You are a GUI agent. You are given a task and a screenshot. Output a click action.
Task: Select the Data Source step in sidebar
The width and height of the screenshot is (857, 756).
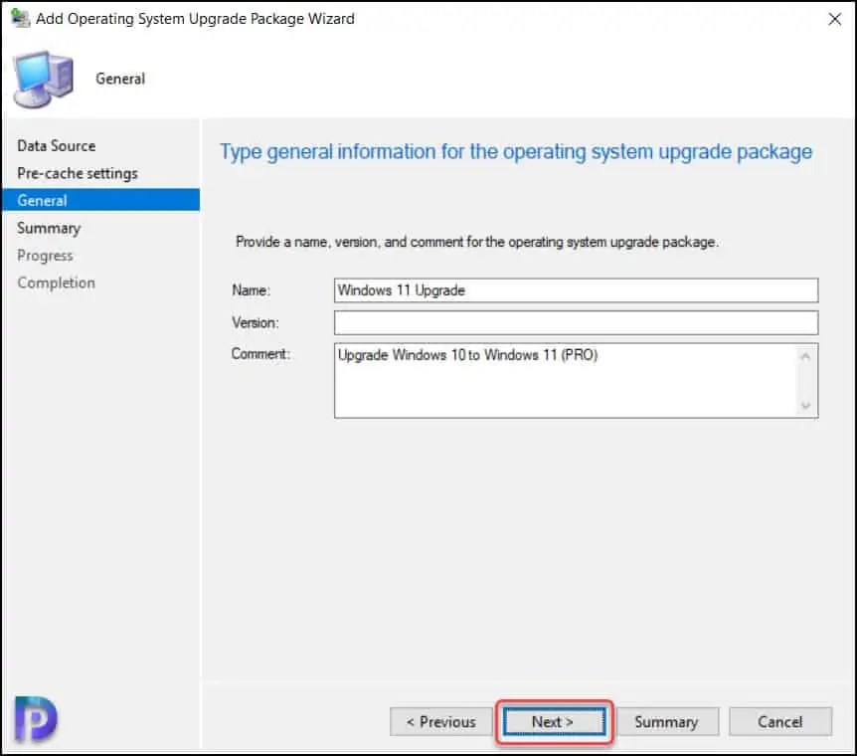click(x=57, y=146)
